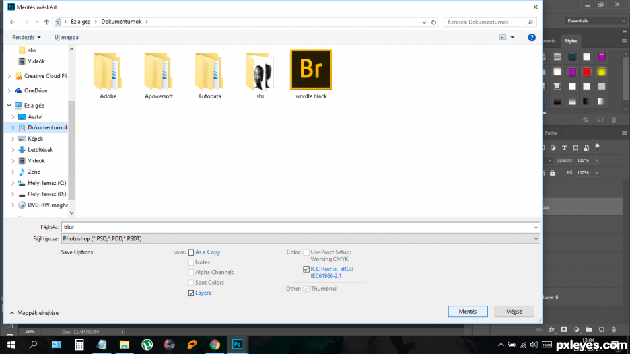
Task: Toggle the Alpha Channels checkbox
Action: click(192, 272)
